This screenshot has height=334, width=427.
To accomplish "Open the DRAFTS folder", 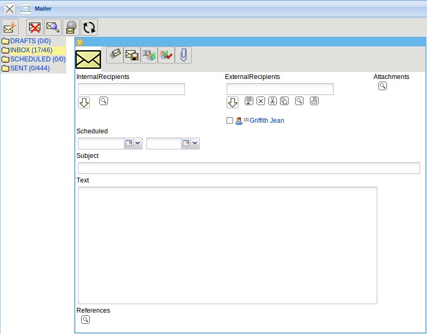I will point(30,41).
